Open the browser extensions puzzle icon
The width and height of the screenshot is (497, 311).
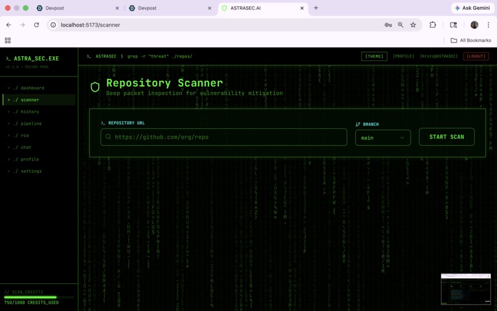point(433,25)
